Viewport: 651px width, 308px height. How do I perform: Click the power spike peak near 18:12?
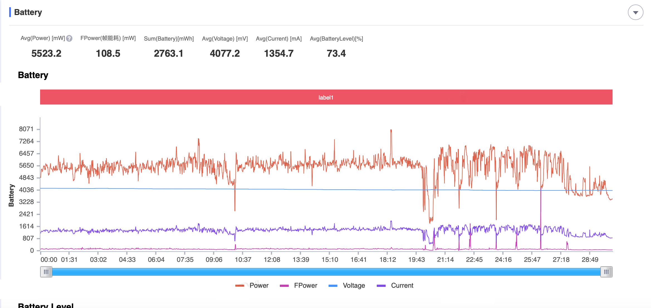coord(391,130)
